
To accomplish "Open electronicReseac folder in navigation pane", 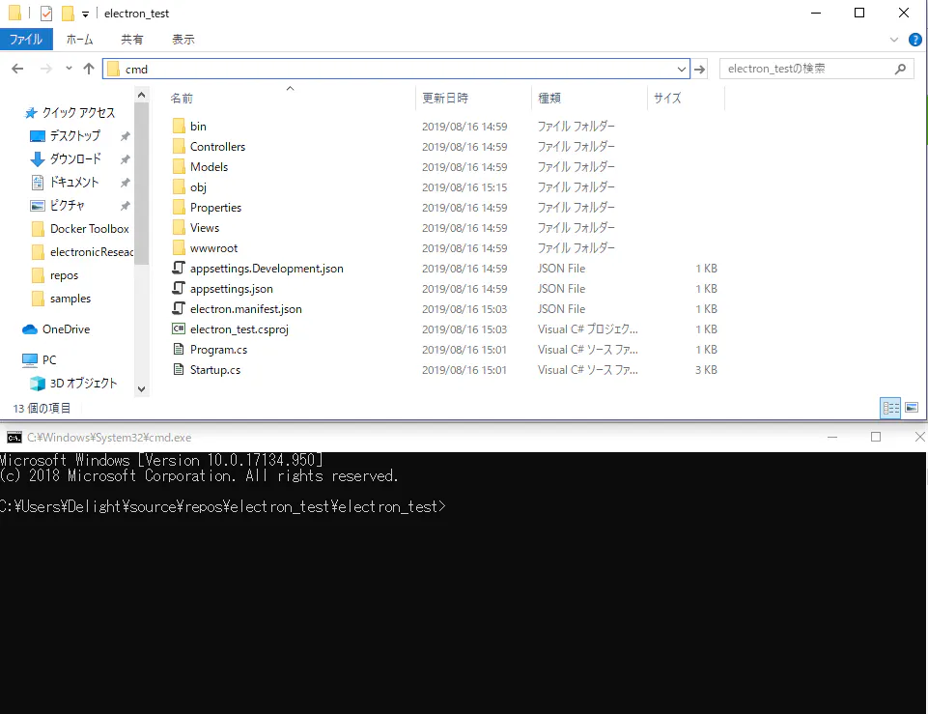I will click(x=92, y=251).
